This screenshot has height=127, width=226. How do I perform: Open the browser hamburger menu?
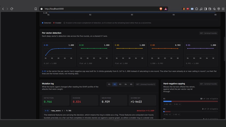pos(223,9)
